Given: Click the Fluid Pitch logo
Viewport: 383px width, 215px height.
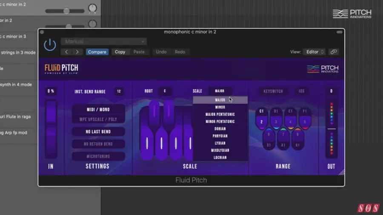Looking at the screenshot, I should pos(61,69).
